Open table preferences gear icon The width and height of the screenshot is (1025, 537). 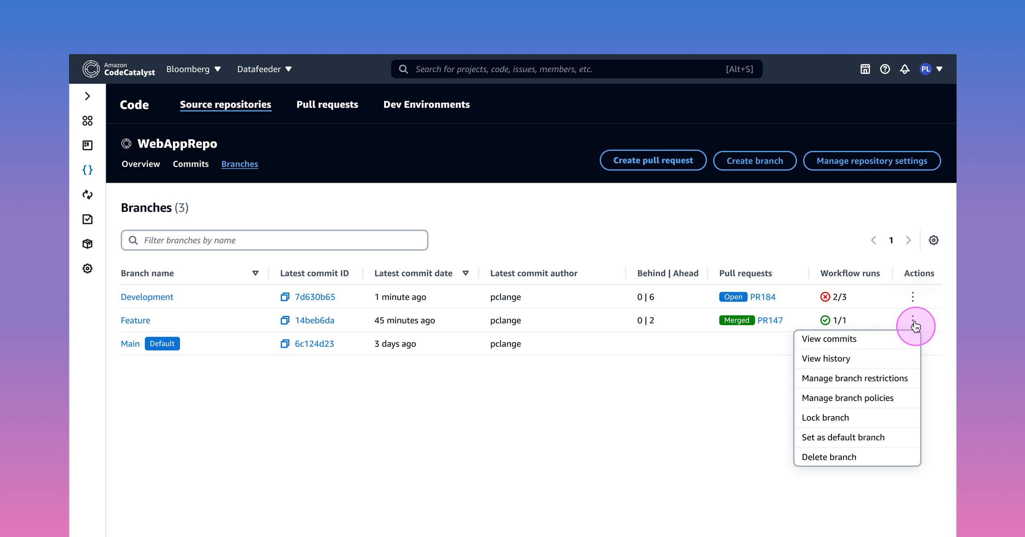[x=934, y=240]
